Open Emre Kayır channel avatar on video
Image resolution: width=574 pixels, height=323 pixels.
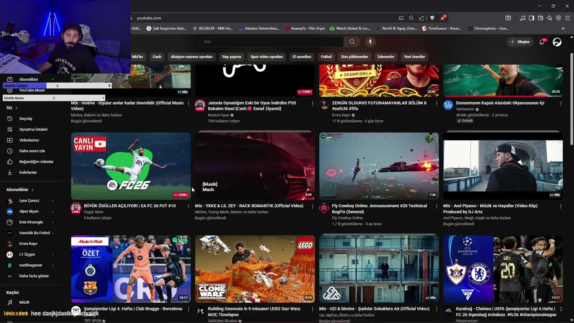point(324,105)
